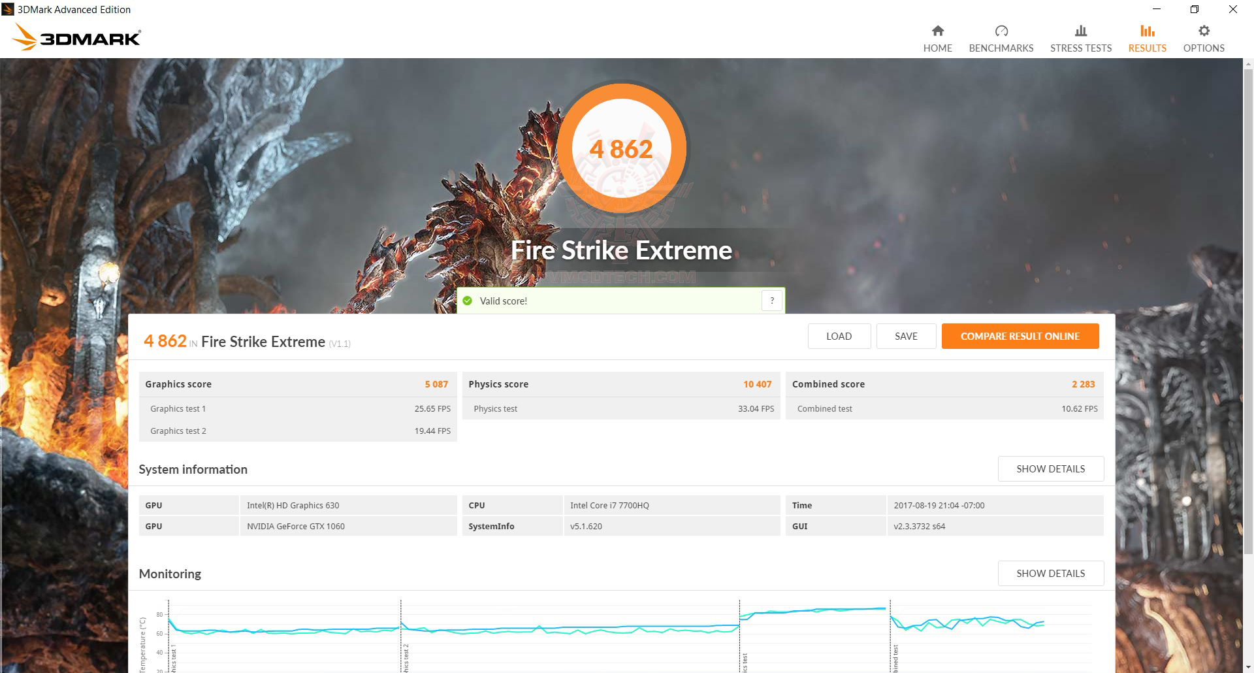Expand the Monitoring section details
Image resolution: width=1254 pixels, height=673 pixels.
tap(1050, 573)
